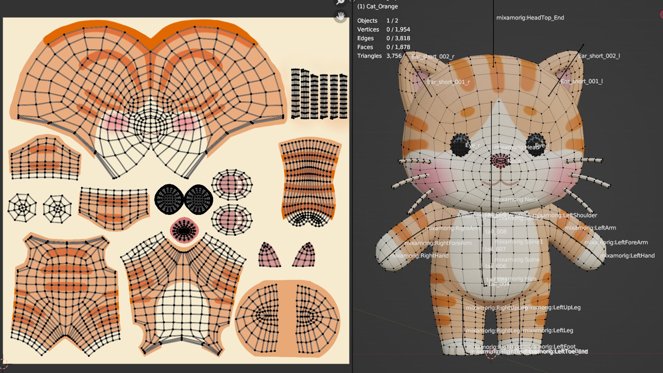Select the mixamorig:HeadTop_End bone label

pos(530,18)
